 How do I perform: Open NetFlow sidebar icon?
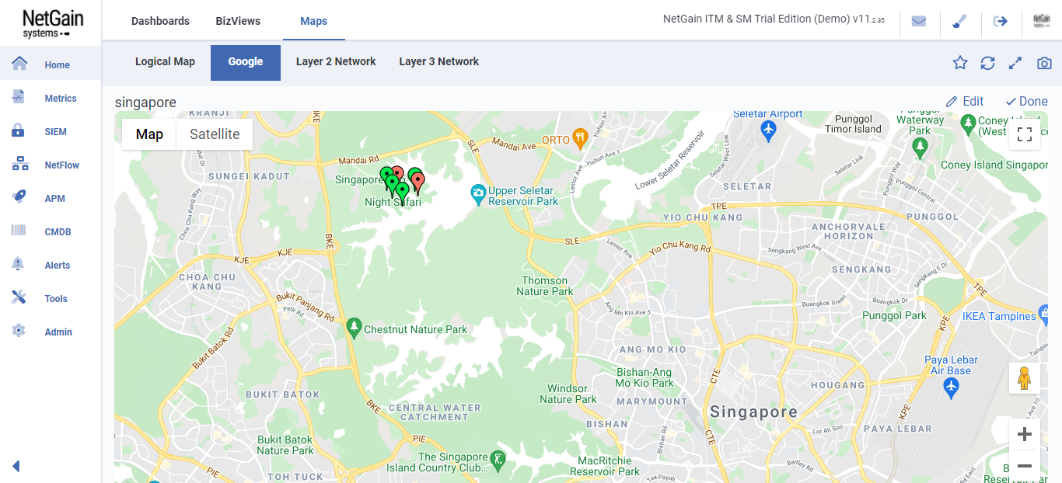pyautogui.click(x=19, y=164)
